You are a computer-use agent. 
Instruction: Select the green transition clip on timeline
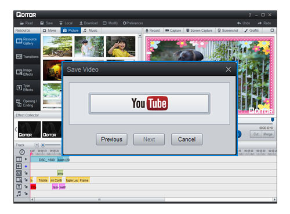pos(60,174)
